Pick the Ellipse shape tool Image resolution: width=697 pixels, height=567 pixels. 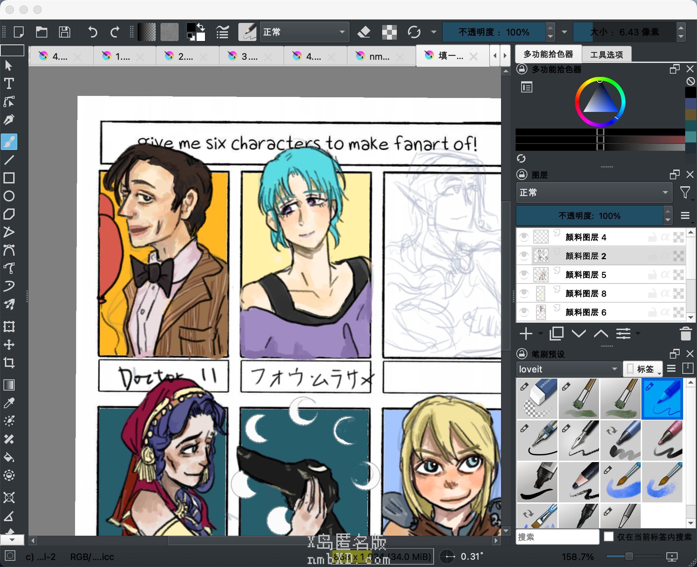(x=9, y=196)
